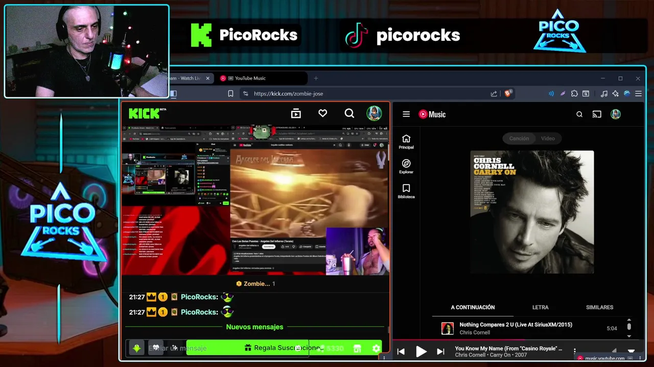Skip to previous track
Image resolution: width=654 pixels, height=367 pixels.
tap(401, 352)
